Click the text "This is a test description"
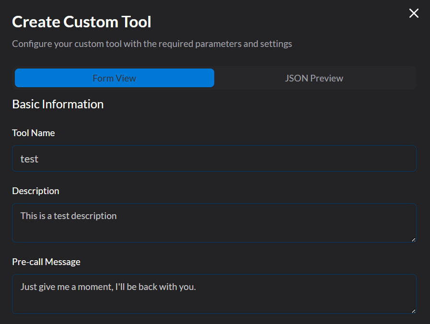The width and height of the screenshot is (430, 324). click(69, 216)
